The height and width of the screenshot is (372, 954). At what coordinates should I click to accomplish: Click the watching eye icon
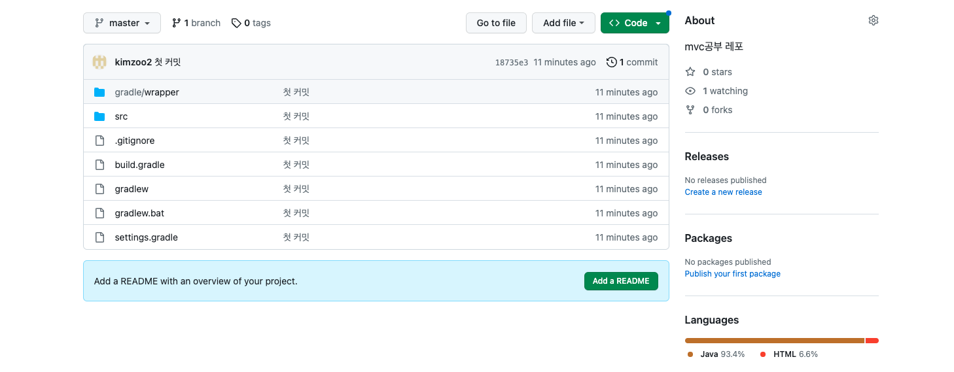coord(690,91)
